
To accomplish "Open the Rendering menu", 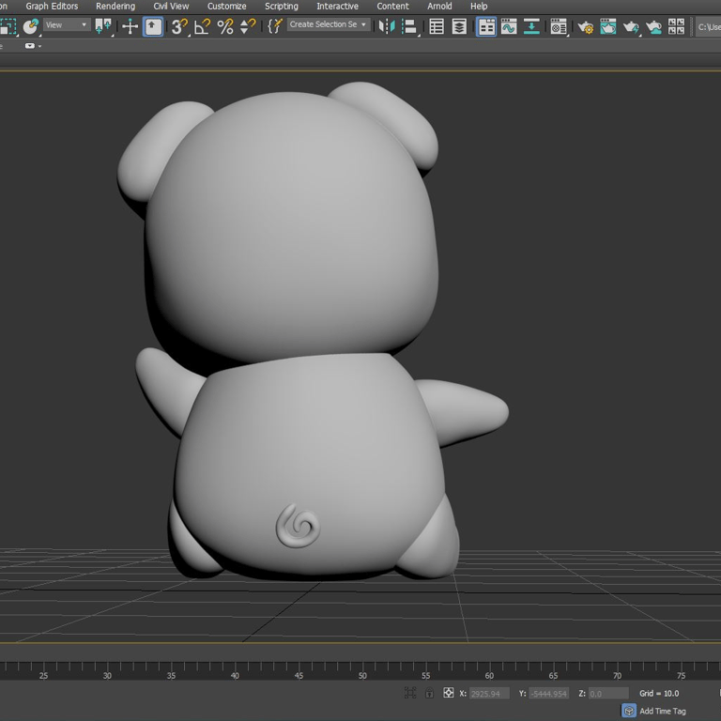I will coord(115,7).
